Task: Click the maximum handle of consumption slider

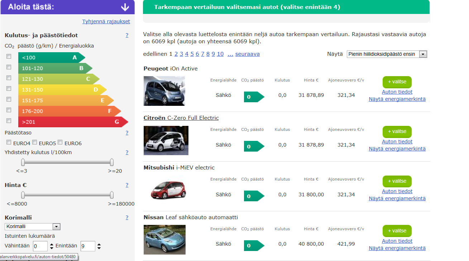Action: point(112,163)
